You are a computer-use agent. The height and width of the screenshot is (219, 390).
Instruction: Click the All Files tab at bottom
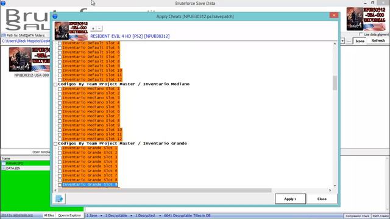(x=49, y=215)
